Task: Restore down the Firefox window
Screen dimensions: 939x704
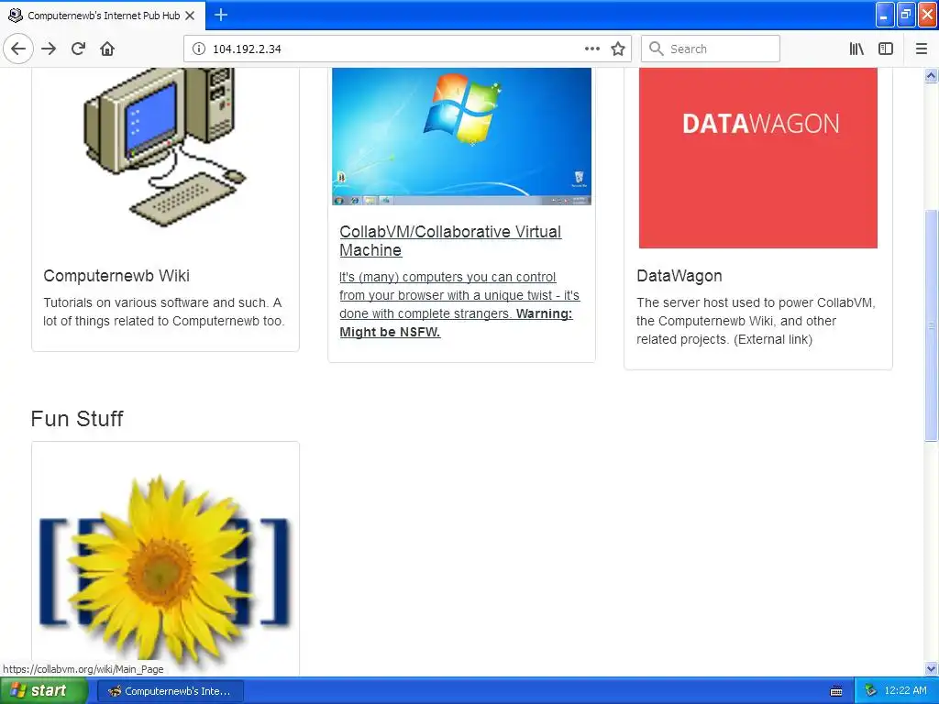Action: (906, 15)
